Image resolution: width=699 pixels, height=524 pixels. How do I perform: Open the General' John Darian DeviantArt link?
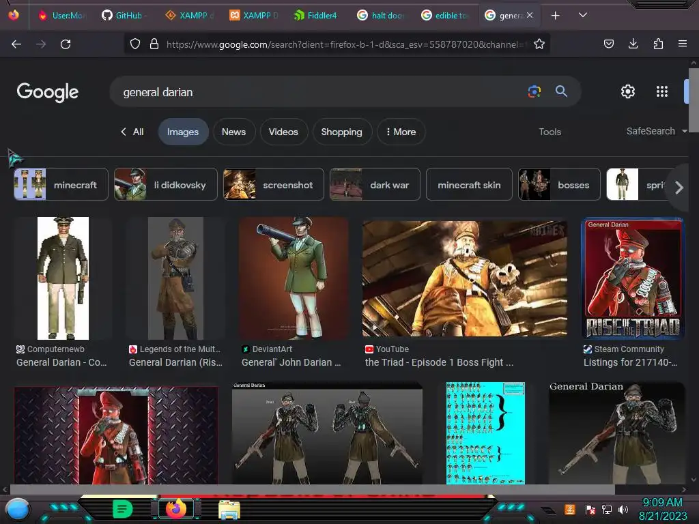(291, 362)
